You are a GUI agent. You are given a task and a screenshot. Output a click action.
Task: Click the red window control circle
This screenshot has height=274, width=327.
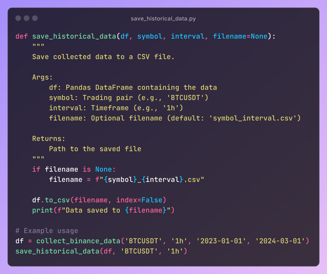[18, 18]
